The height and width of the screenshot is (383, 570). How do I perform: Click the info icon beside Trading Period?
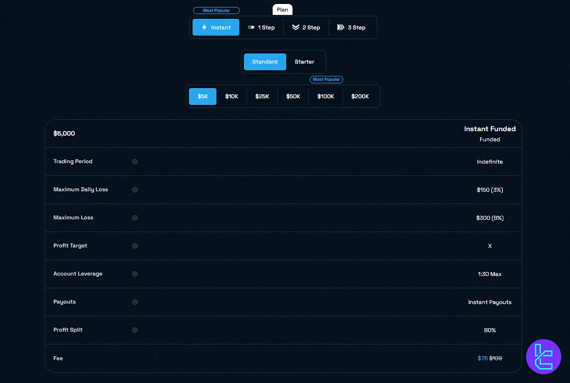pyautogui.click(x=135, y=161)
